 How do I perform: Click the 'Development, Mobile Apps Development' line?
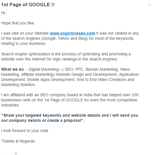68,79
